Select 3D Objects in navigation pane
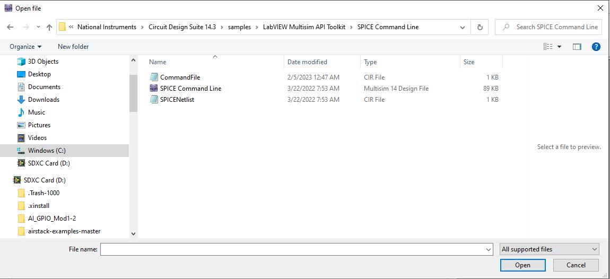The height and width of the screenshot is (279, 610). pyautogui.click(x=43, y=62)
